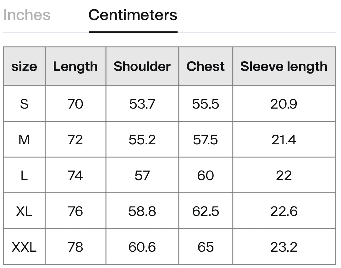341x268 pixels.
Task: Click the size column header
Action: tap(24, 66)
